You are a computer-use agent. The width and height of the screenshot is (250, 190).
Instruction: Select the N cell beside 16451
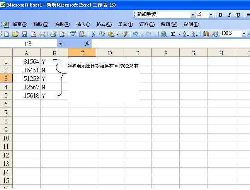54,70
